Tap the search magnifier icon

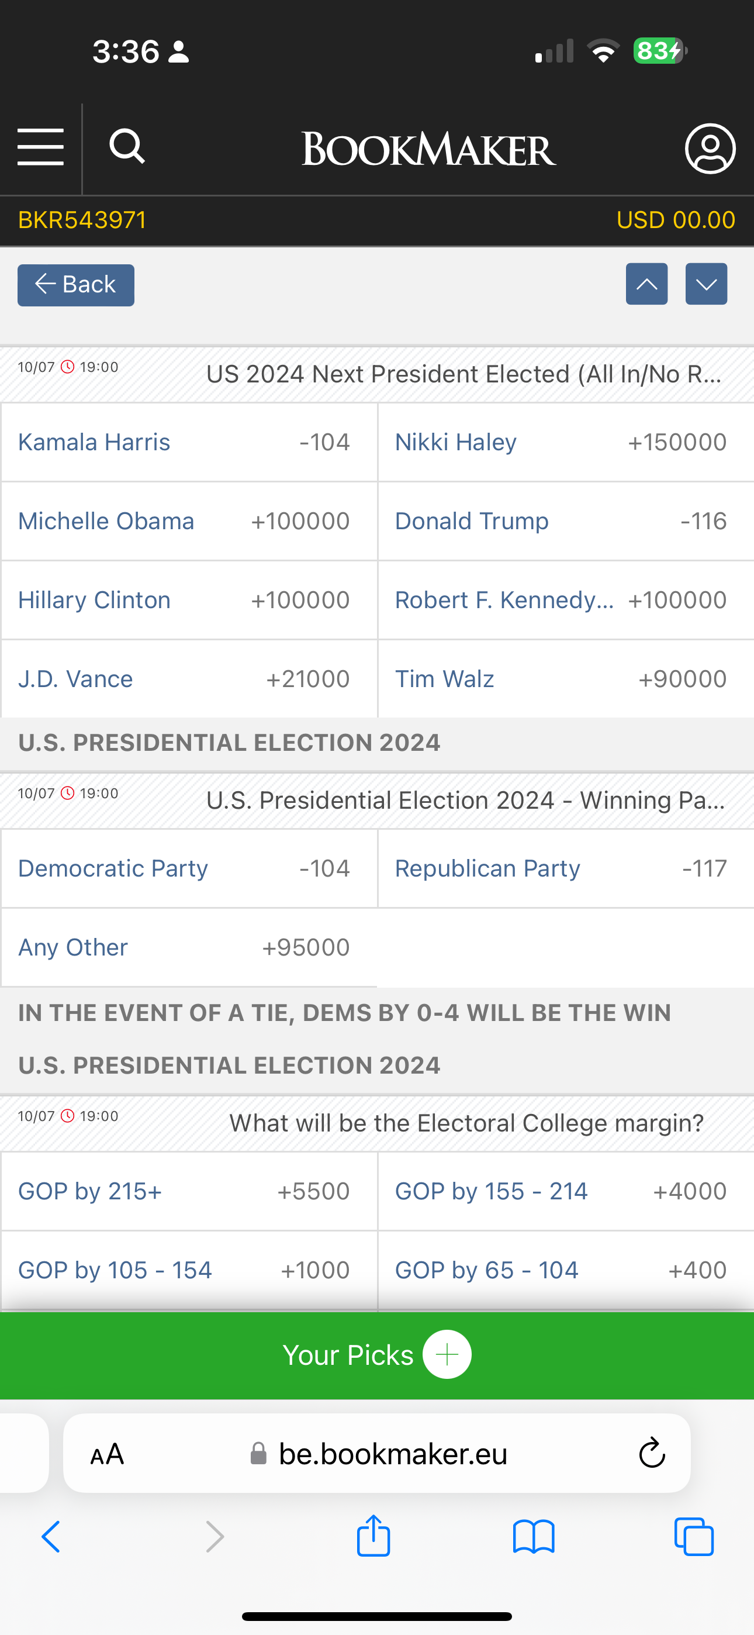(127, 147)
